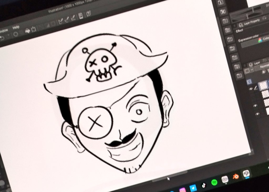Click the question-mark support icon in command bar

tap(89, 13)
